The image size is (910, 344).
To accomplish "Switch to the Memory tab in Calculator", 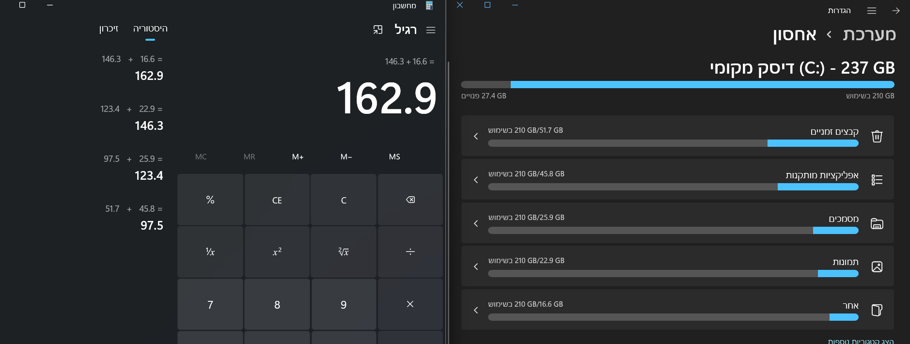I will (x=109, y=29).
